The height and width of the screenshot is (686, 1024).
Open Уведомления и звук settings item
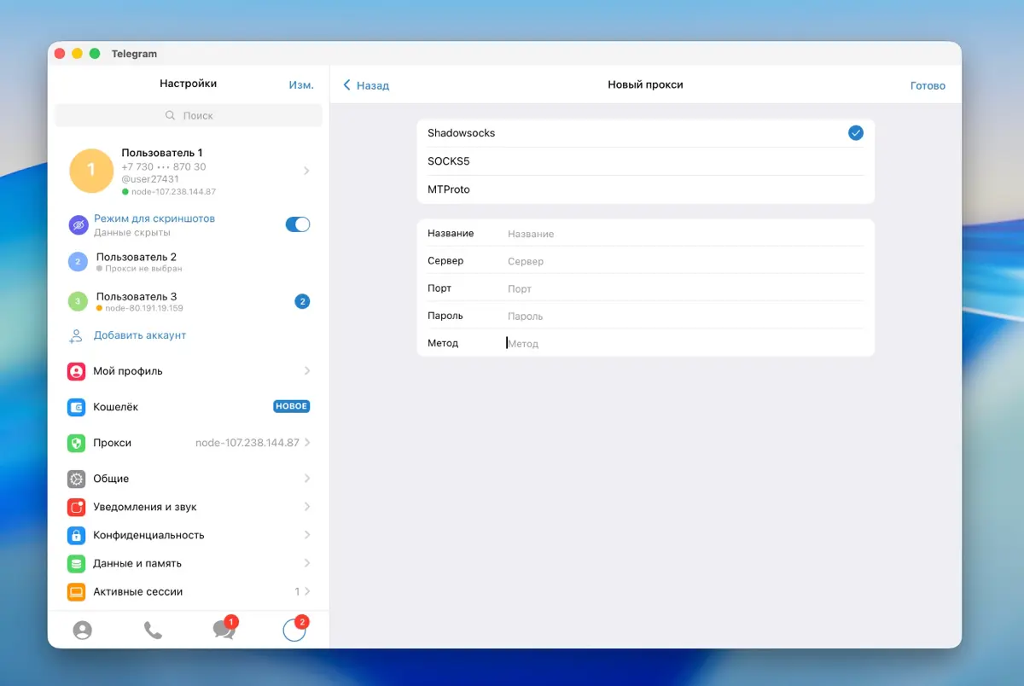189,507
